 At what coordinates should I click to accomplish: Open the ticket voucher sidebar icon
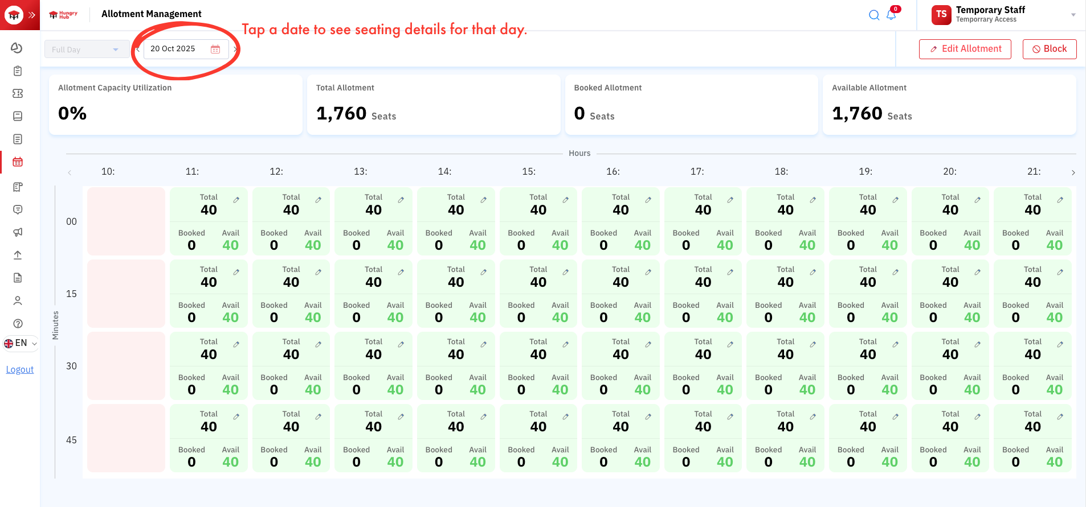(18, 93)
